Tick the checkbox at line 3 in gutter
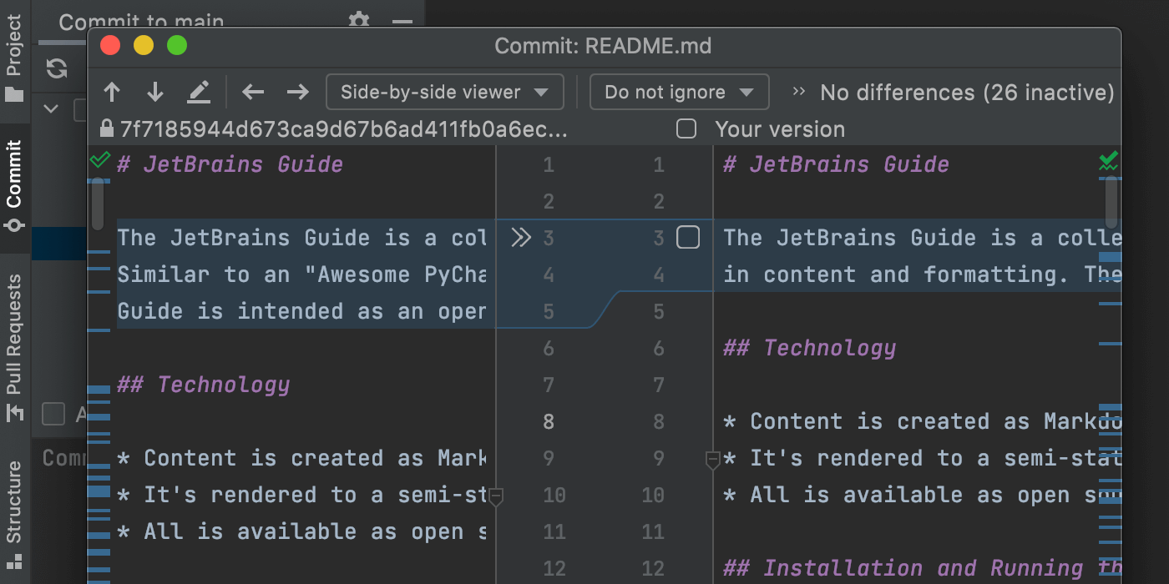Viewport: 1169px width, 584px height. 688,238
